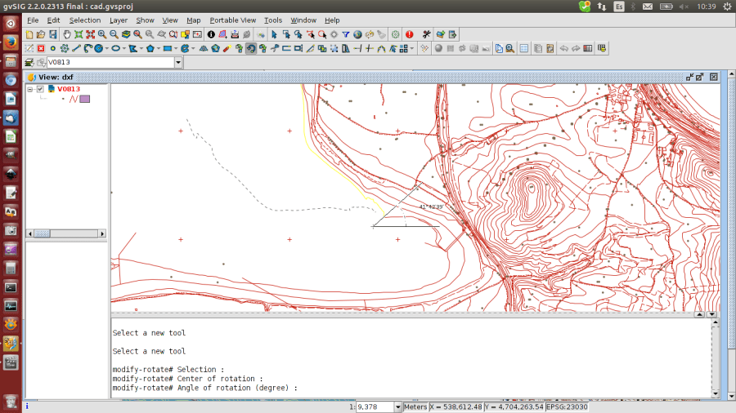Launch Firefox from the Ubuntu dock

11,42
